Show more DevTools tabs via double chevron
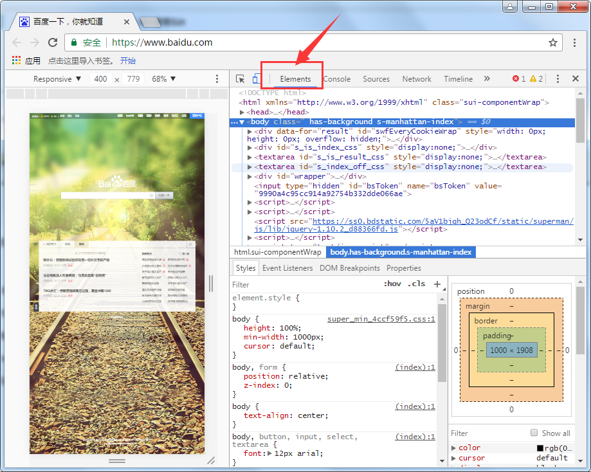This screenshot has height=472, width=591. [487, 79]
